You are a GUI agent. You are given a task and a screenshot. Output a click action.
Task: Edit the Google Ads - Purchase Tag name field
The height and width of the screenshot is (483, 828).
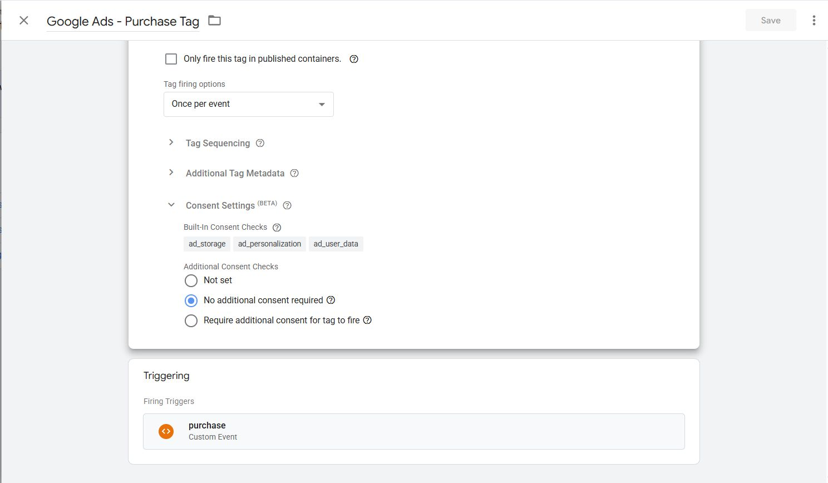123,21
